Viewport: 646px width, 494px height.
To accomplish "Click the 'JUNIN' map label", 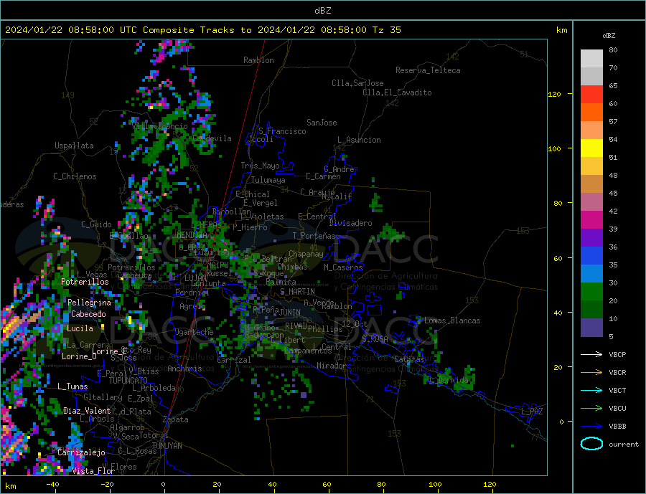I will click(x=290, y=313).
